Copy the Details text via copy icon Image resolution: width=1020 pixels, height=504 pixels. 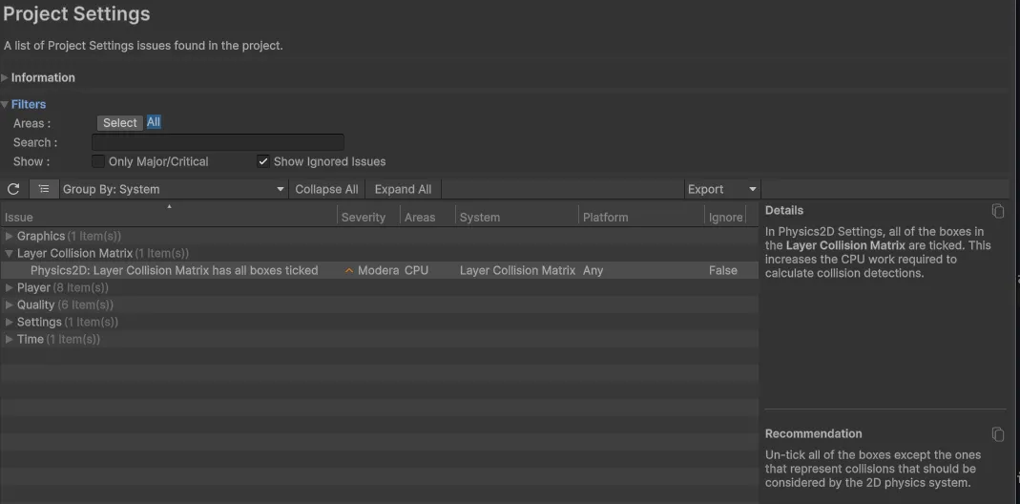point(998,211)
